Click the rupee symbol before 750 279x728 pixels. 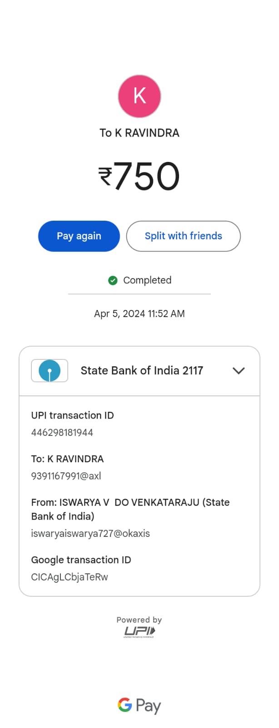[x=105, y=177]
